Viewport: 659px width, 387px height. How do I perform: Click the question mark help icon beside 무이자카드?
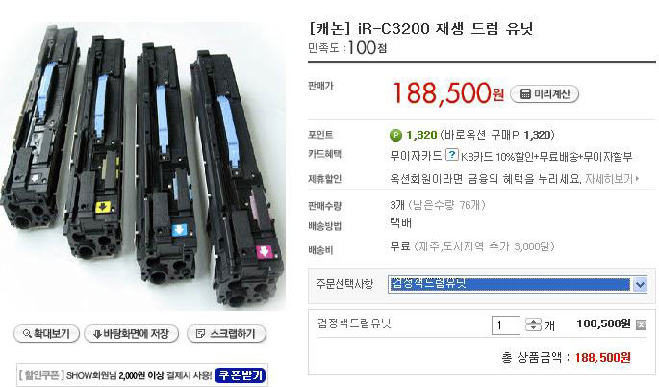[x=452, y=154]
